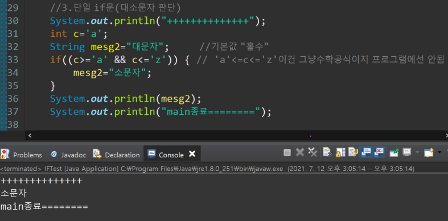Remove all terminated launches with double X icon
Viewport: 448px width, 221px height.
pos(313,153)
